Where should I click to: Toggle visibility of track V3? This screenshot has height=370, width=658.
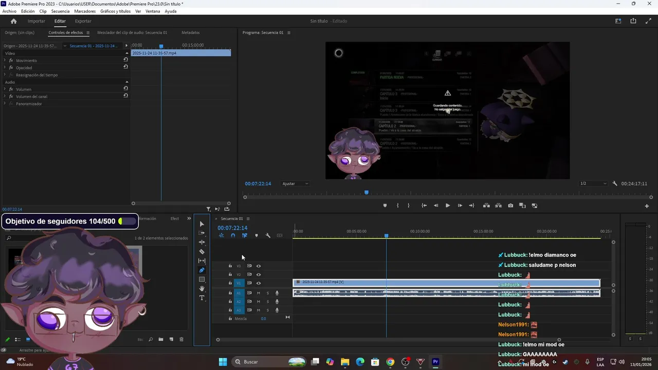pyautogui.click(x=259, y=266)
